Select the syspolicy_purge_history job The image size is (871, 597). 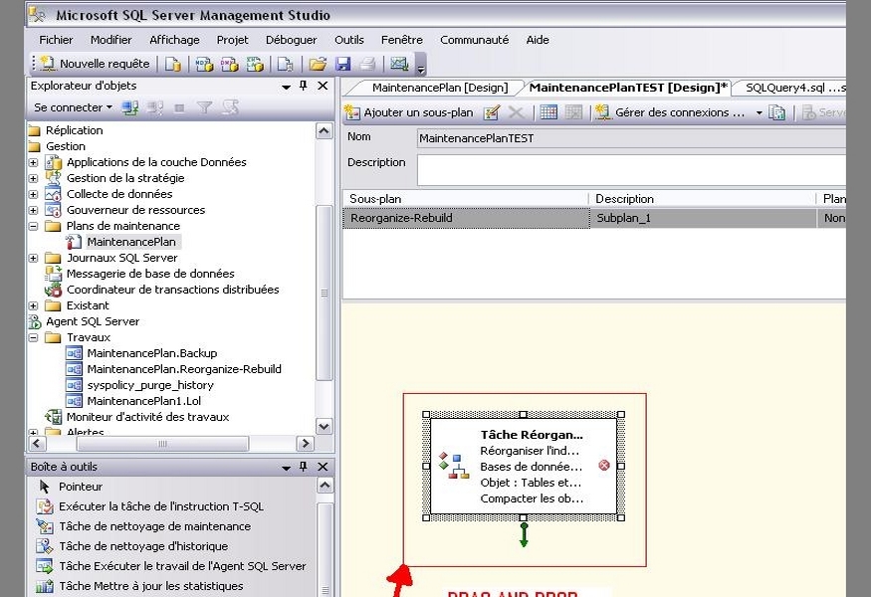click(150, 385)
